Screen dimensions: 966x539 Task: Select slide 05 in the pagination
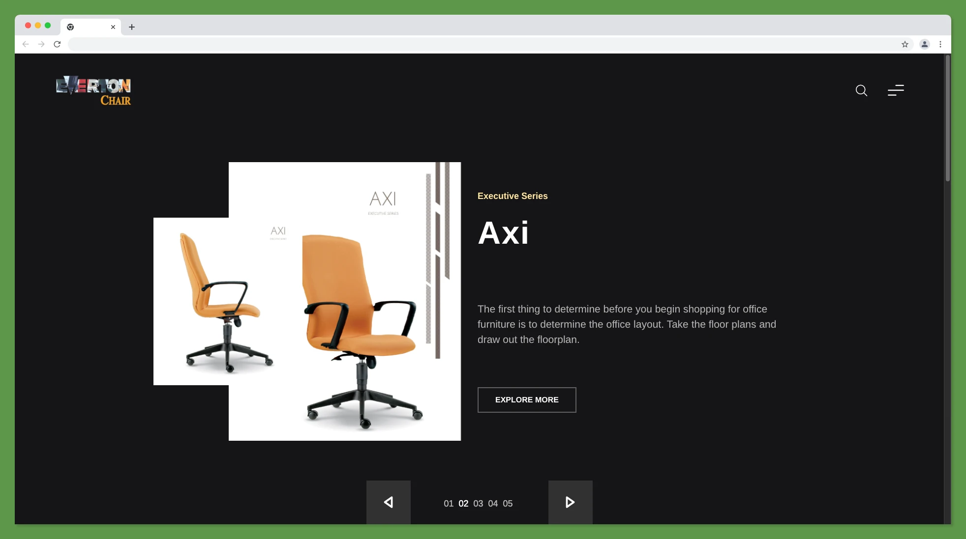(x=508, y=503)
